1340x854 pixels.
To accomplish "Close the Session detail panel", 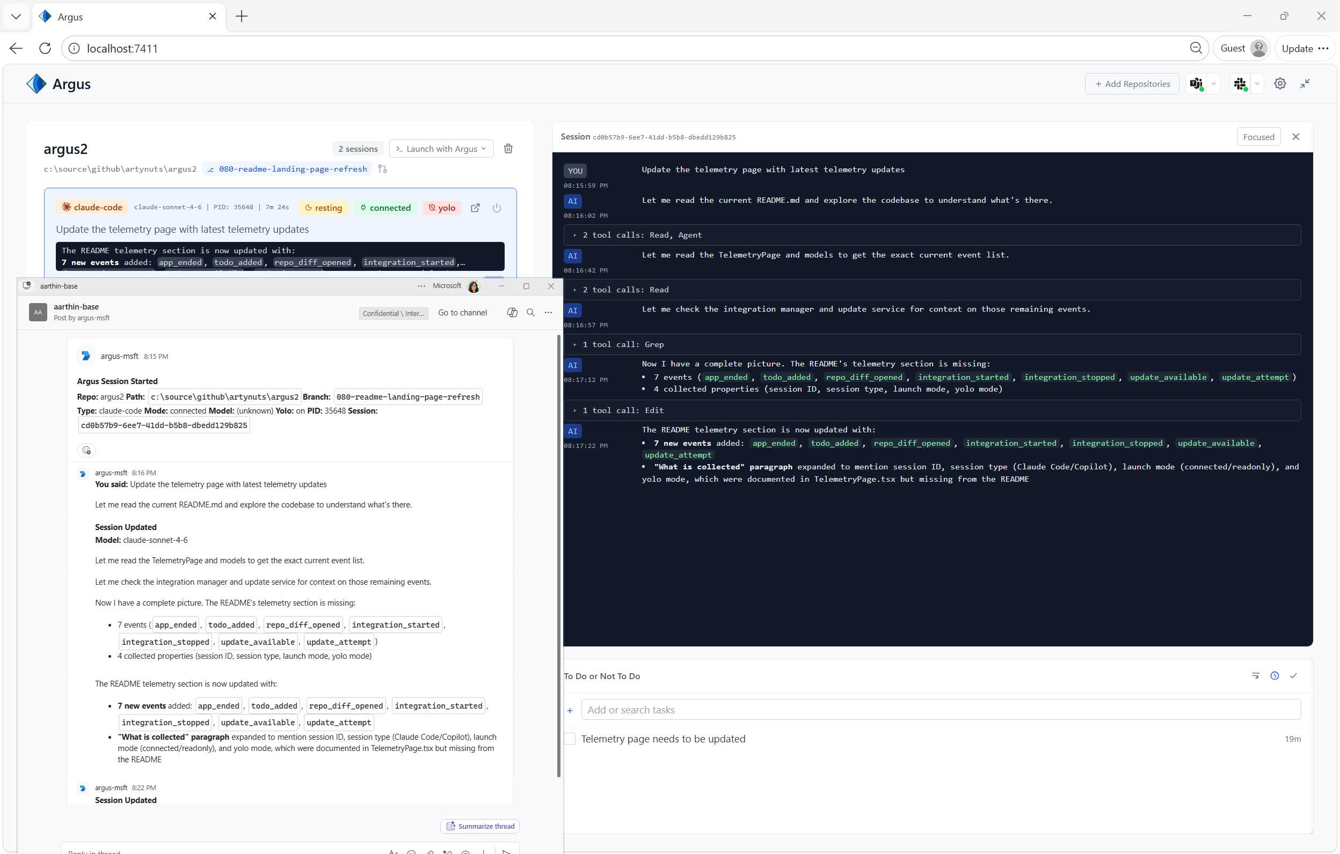I will 1296,137.
